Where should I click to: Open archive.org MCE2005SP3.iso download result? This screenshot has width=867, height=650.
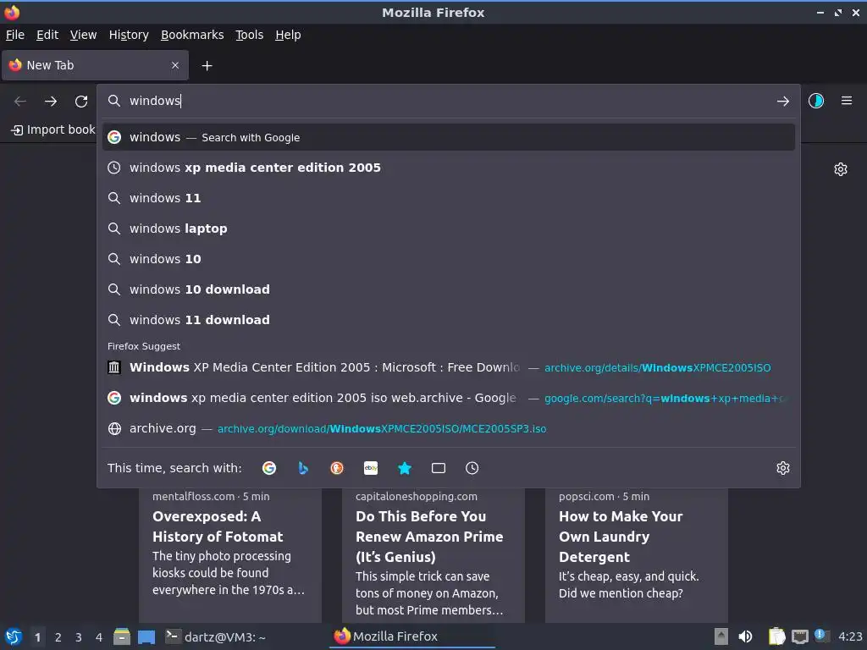tap(449, 428)
